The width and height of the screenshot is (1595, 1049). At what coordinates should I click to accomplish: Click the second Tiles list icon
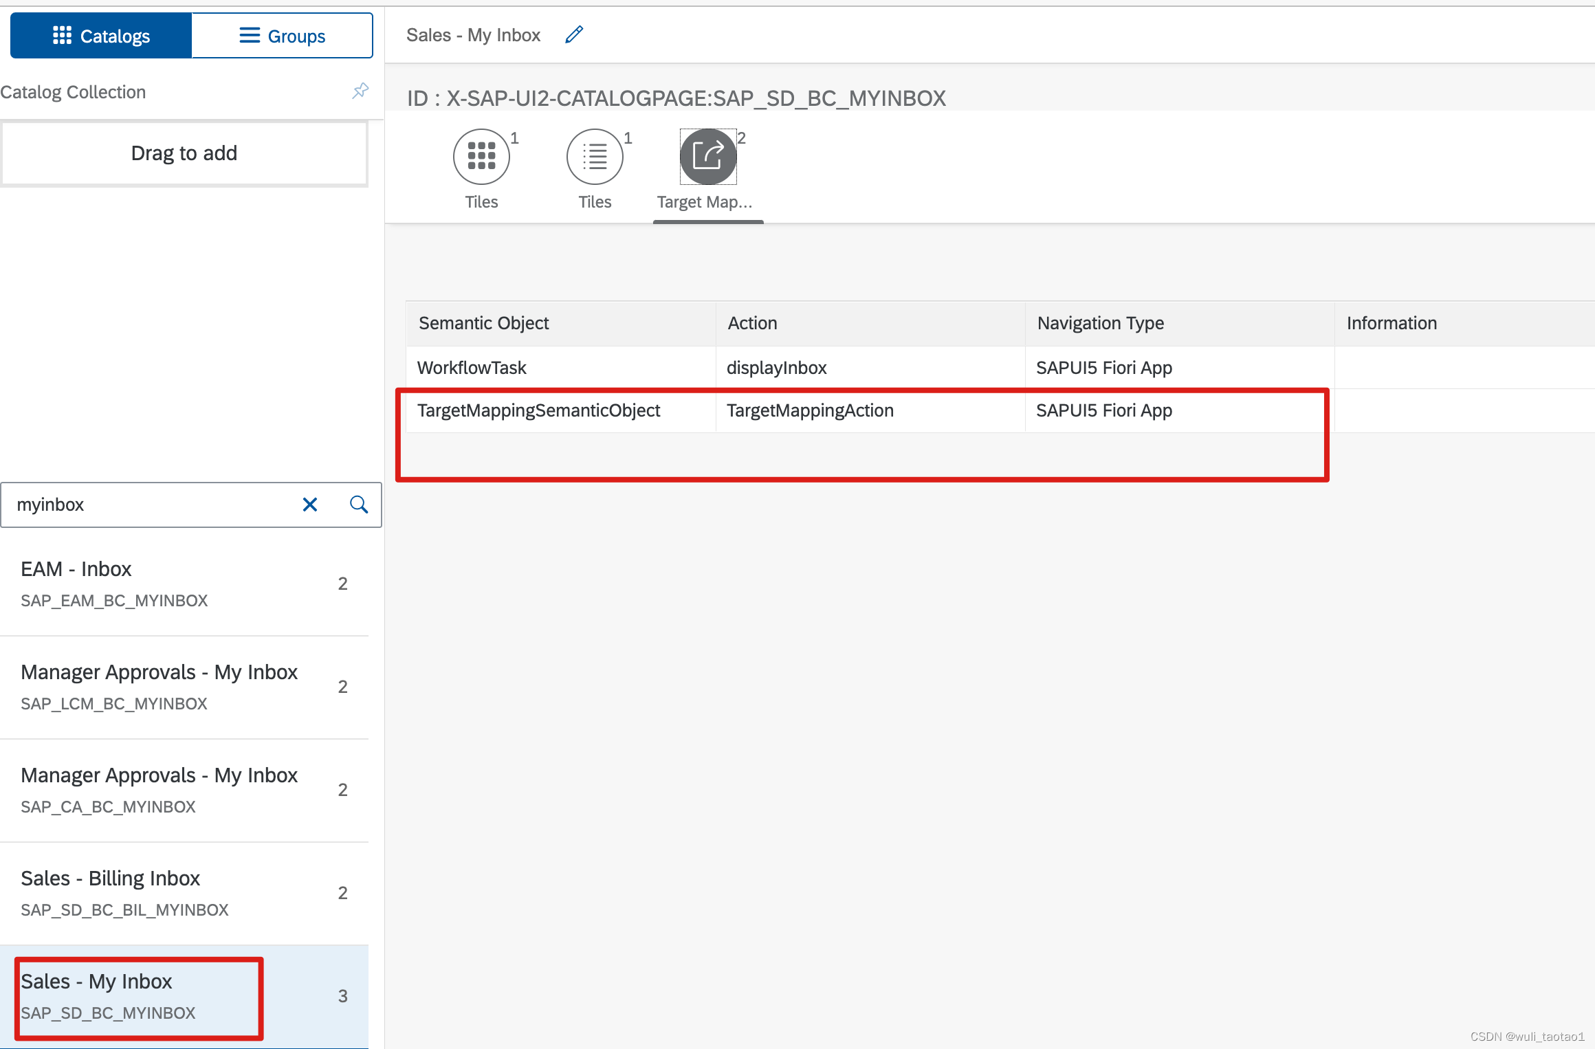pyautogui.click(x=594, y=156)
